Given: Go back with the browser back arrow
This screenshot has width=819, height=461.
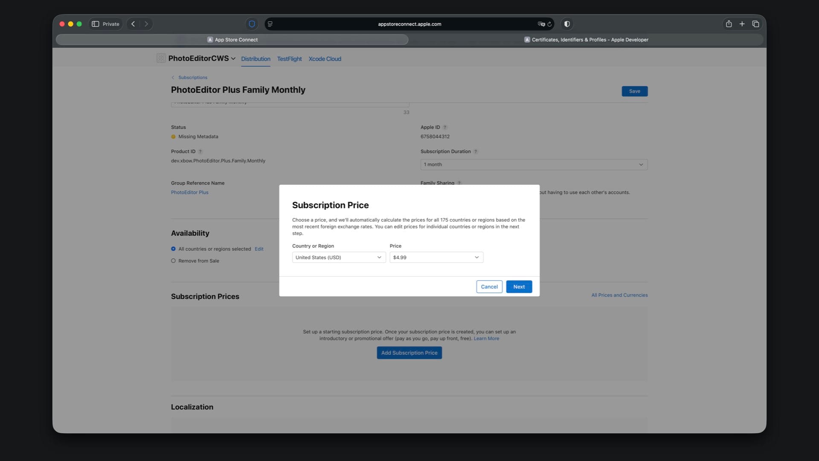Looking at the screenshot, I should click(x=133, y=24).
